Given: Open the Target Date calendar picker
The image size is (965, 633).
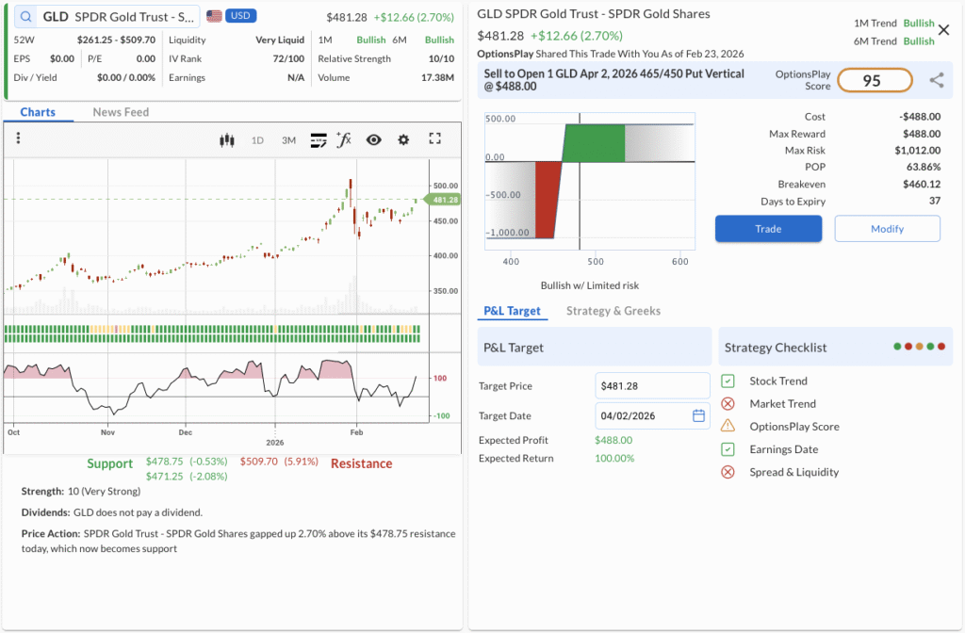Looking at the screenshot, I should tap(698, 415).
